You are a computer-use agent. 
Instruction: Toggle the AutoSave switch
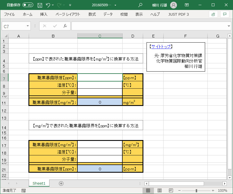click(x=28, y=5)
